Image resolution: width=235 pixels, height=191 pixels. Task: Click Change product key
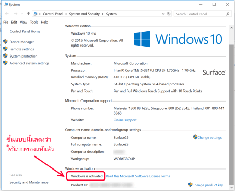(208, 185)
